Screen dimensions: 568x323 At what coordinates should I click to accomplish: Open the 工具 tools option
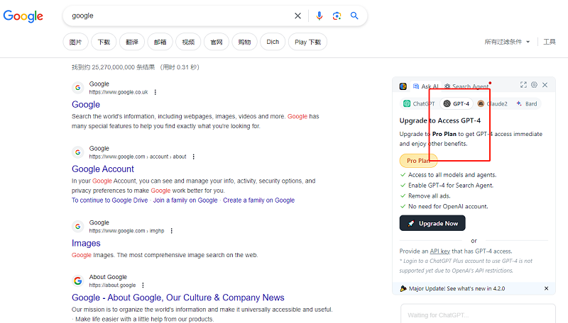(549, 42)
